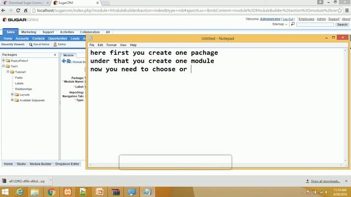Select the Sales tab
The width and height of the screenshot is (351, 197).
tap(10, 32)
